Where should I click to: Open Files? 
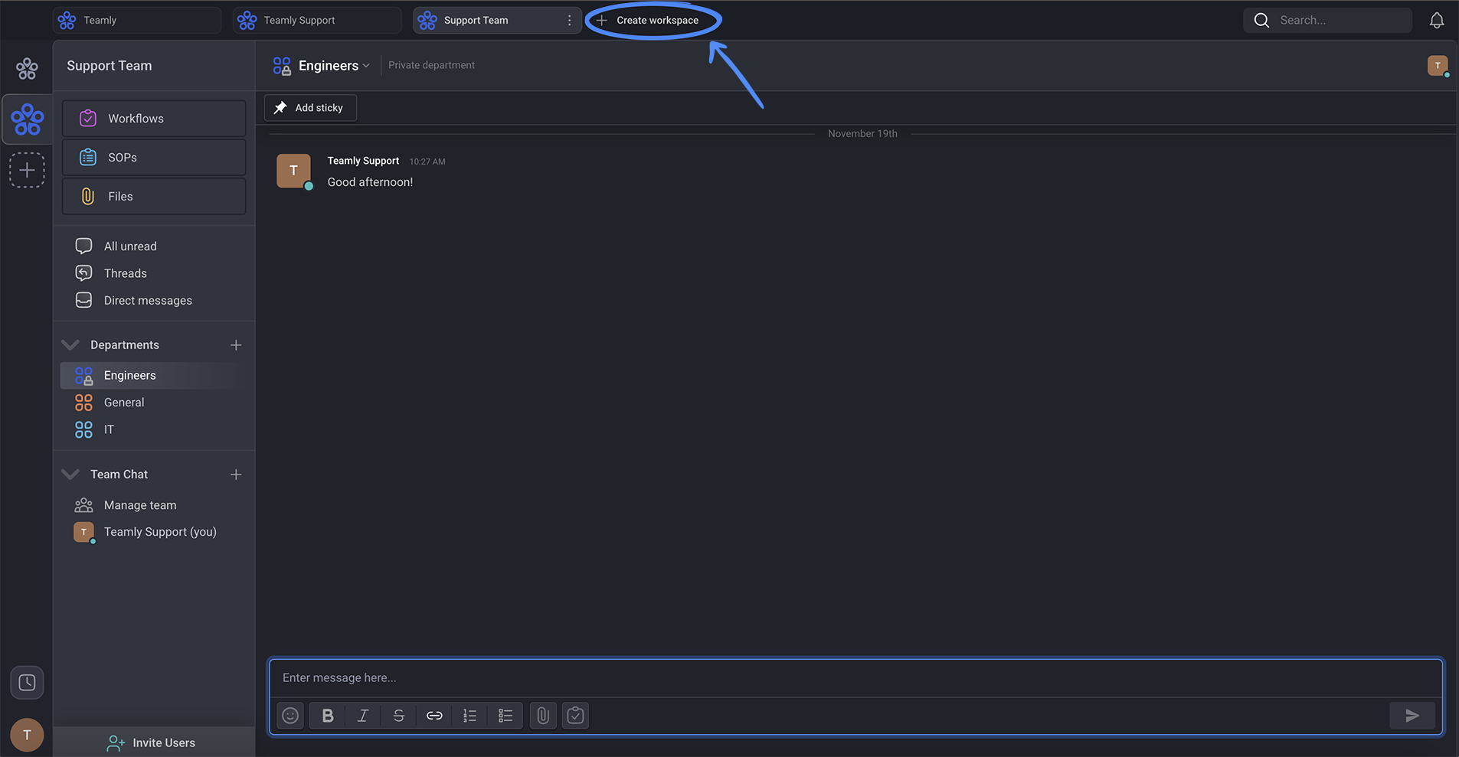coord(154,197)
